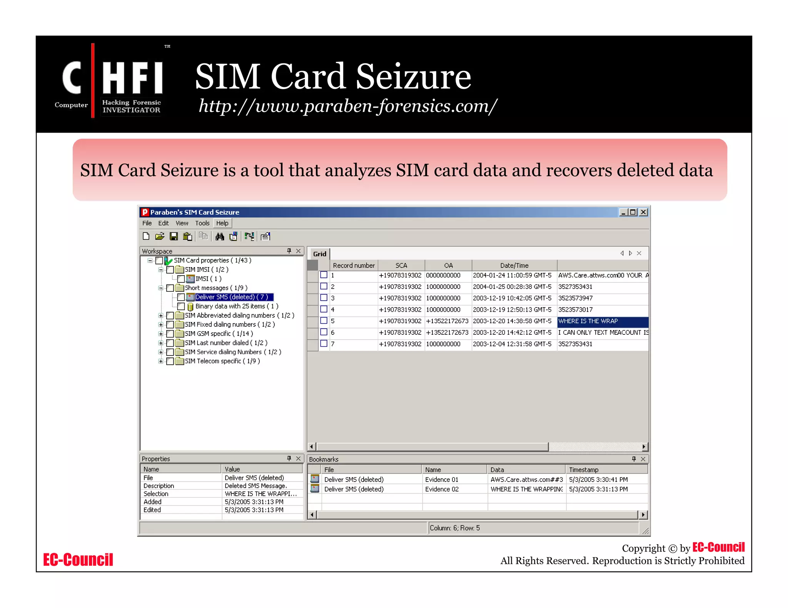Click the tree structure toolbar icon
Screen dimensions: 788x608
[249, 236]
